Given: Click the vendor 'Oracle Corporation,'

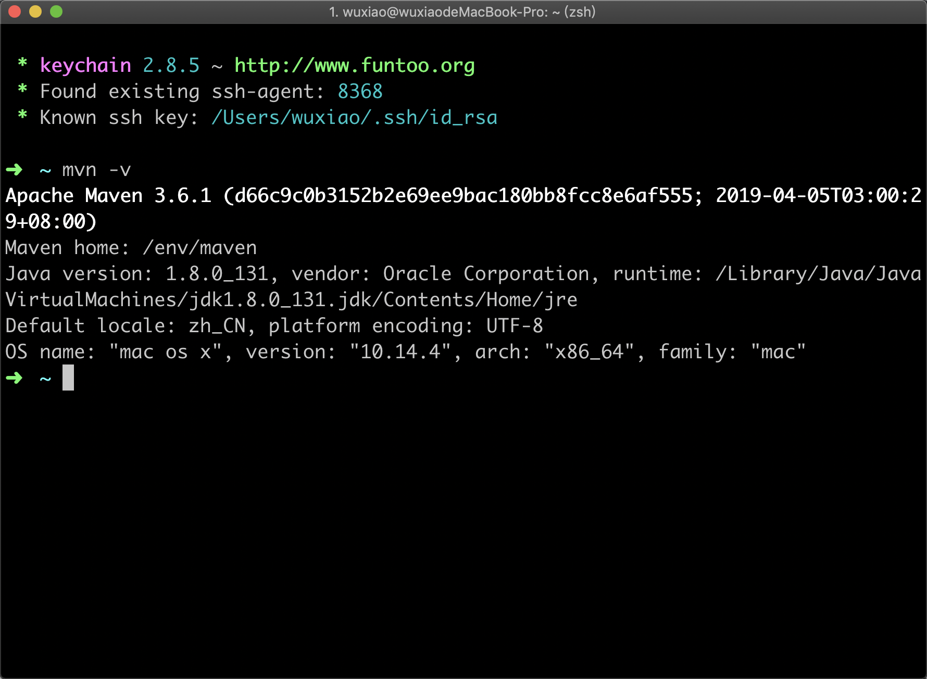Looking at the screenshot, I should coord(492,274).
